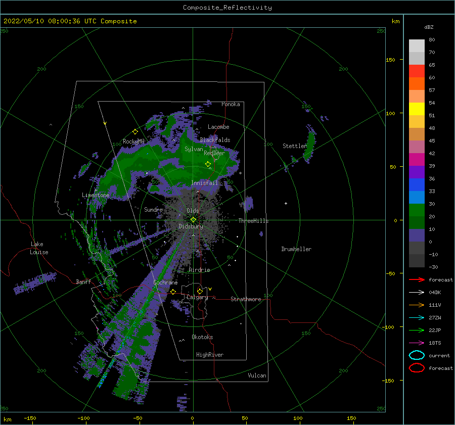Image resolution: width=455 pixels, height=425 pixels.
Task: Click the yellow radar site marker at Didsbury
Action: 193,220
